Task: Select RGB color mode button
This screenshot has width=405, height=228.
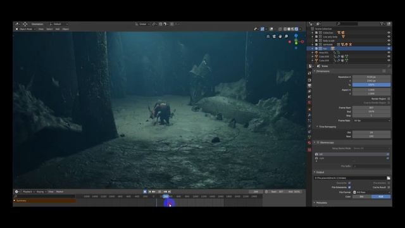Action: point(381,197)
